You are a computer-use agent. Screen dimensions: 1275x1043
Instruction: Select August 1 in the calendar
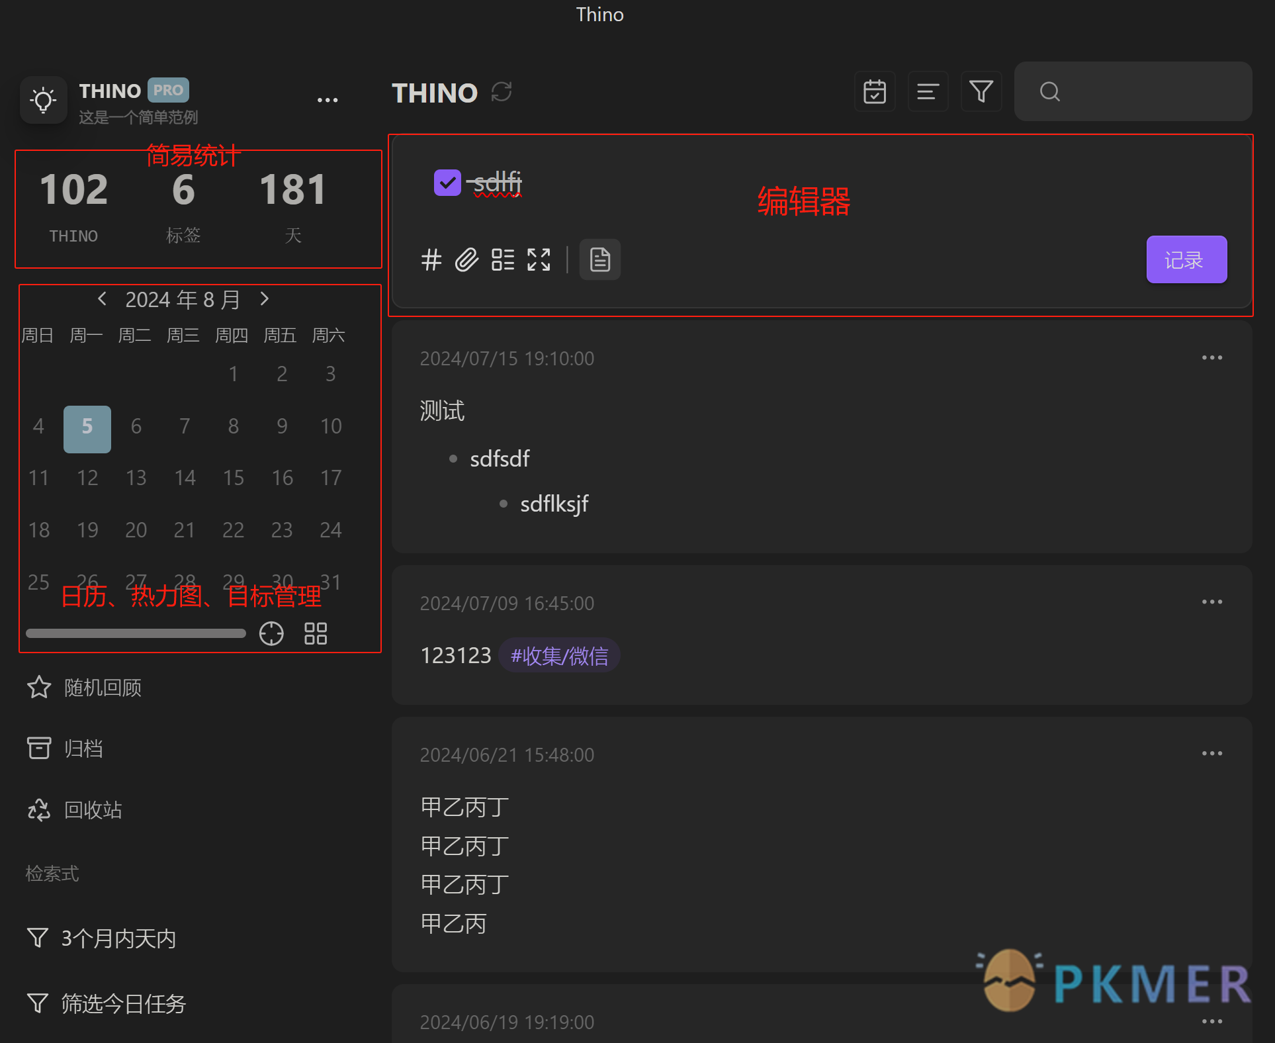click(x=234, y=374)
